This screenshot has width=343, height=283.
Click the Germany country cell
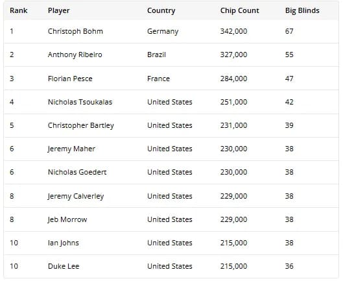point(163,31)
